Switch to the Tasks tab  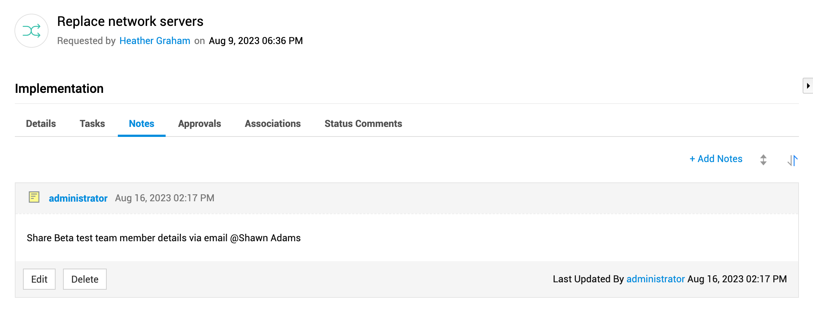[92, 124]
